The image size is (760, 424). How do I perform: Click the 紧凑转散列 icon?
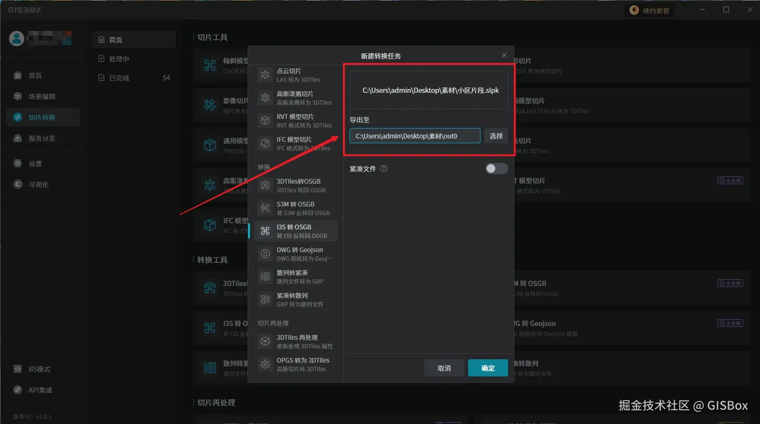click(265, 299)
